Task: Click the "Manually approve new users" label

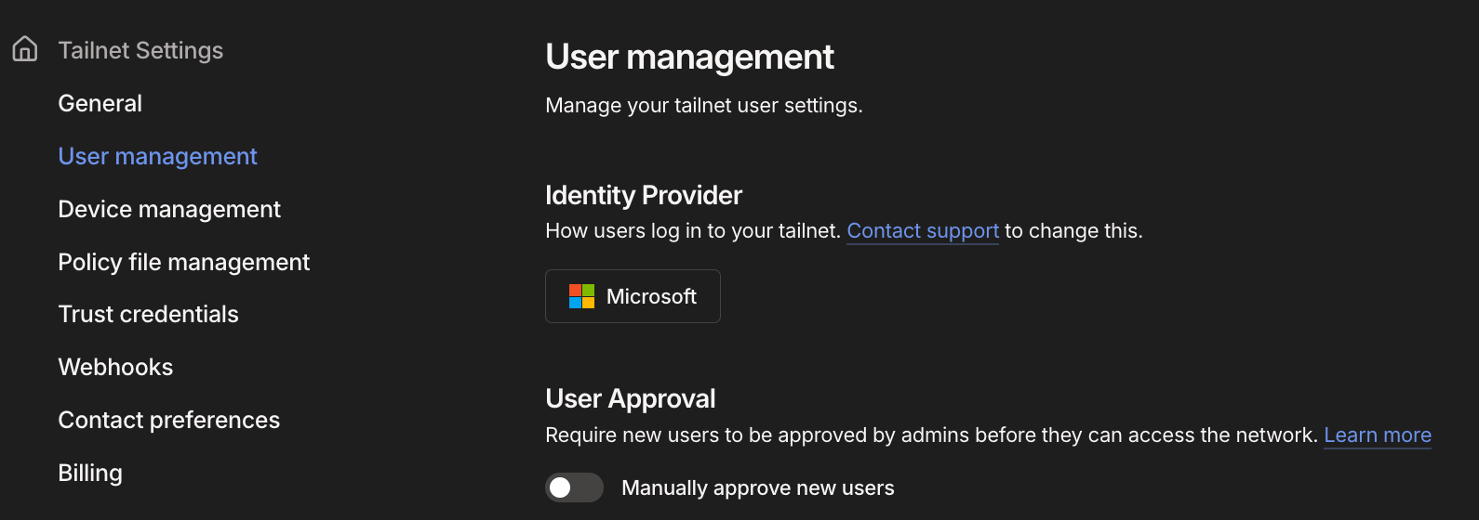Action: (x=757, y=487)
